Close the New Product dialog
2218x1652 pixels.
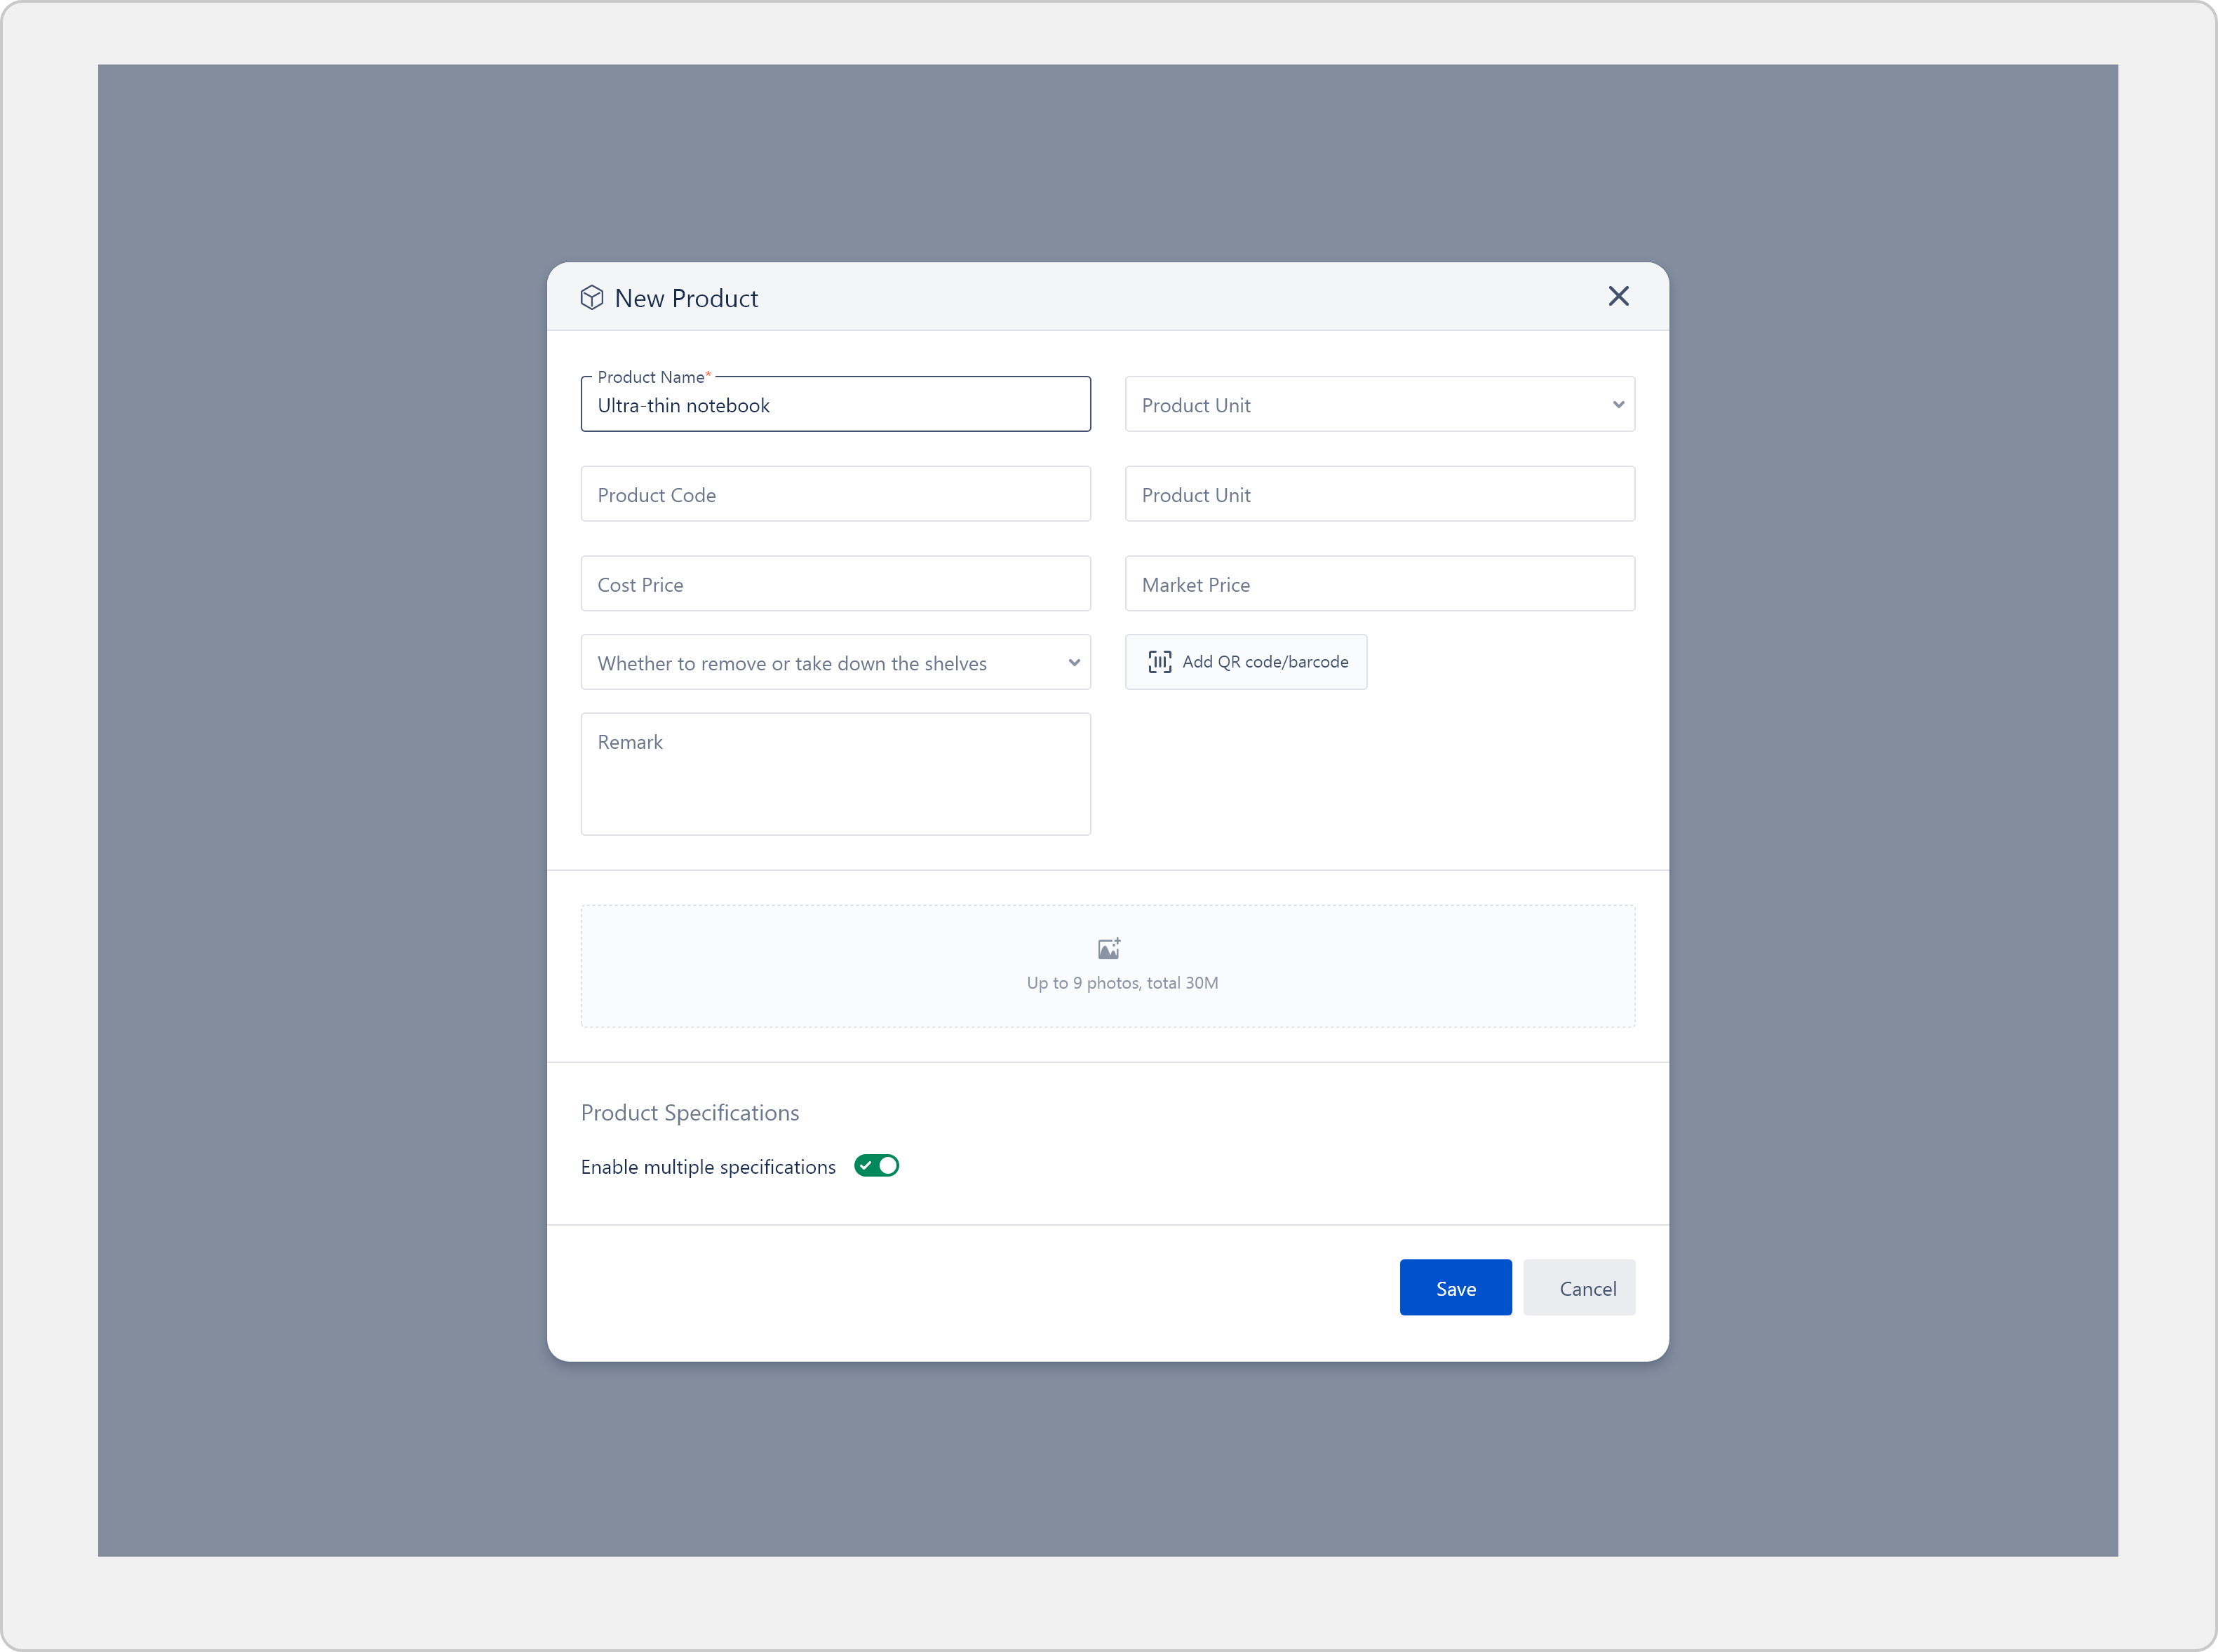point(1618,296)
